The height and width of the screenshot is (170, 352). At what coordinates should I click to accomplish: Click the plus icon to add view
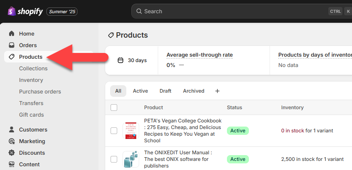tap(217, 91)
